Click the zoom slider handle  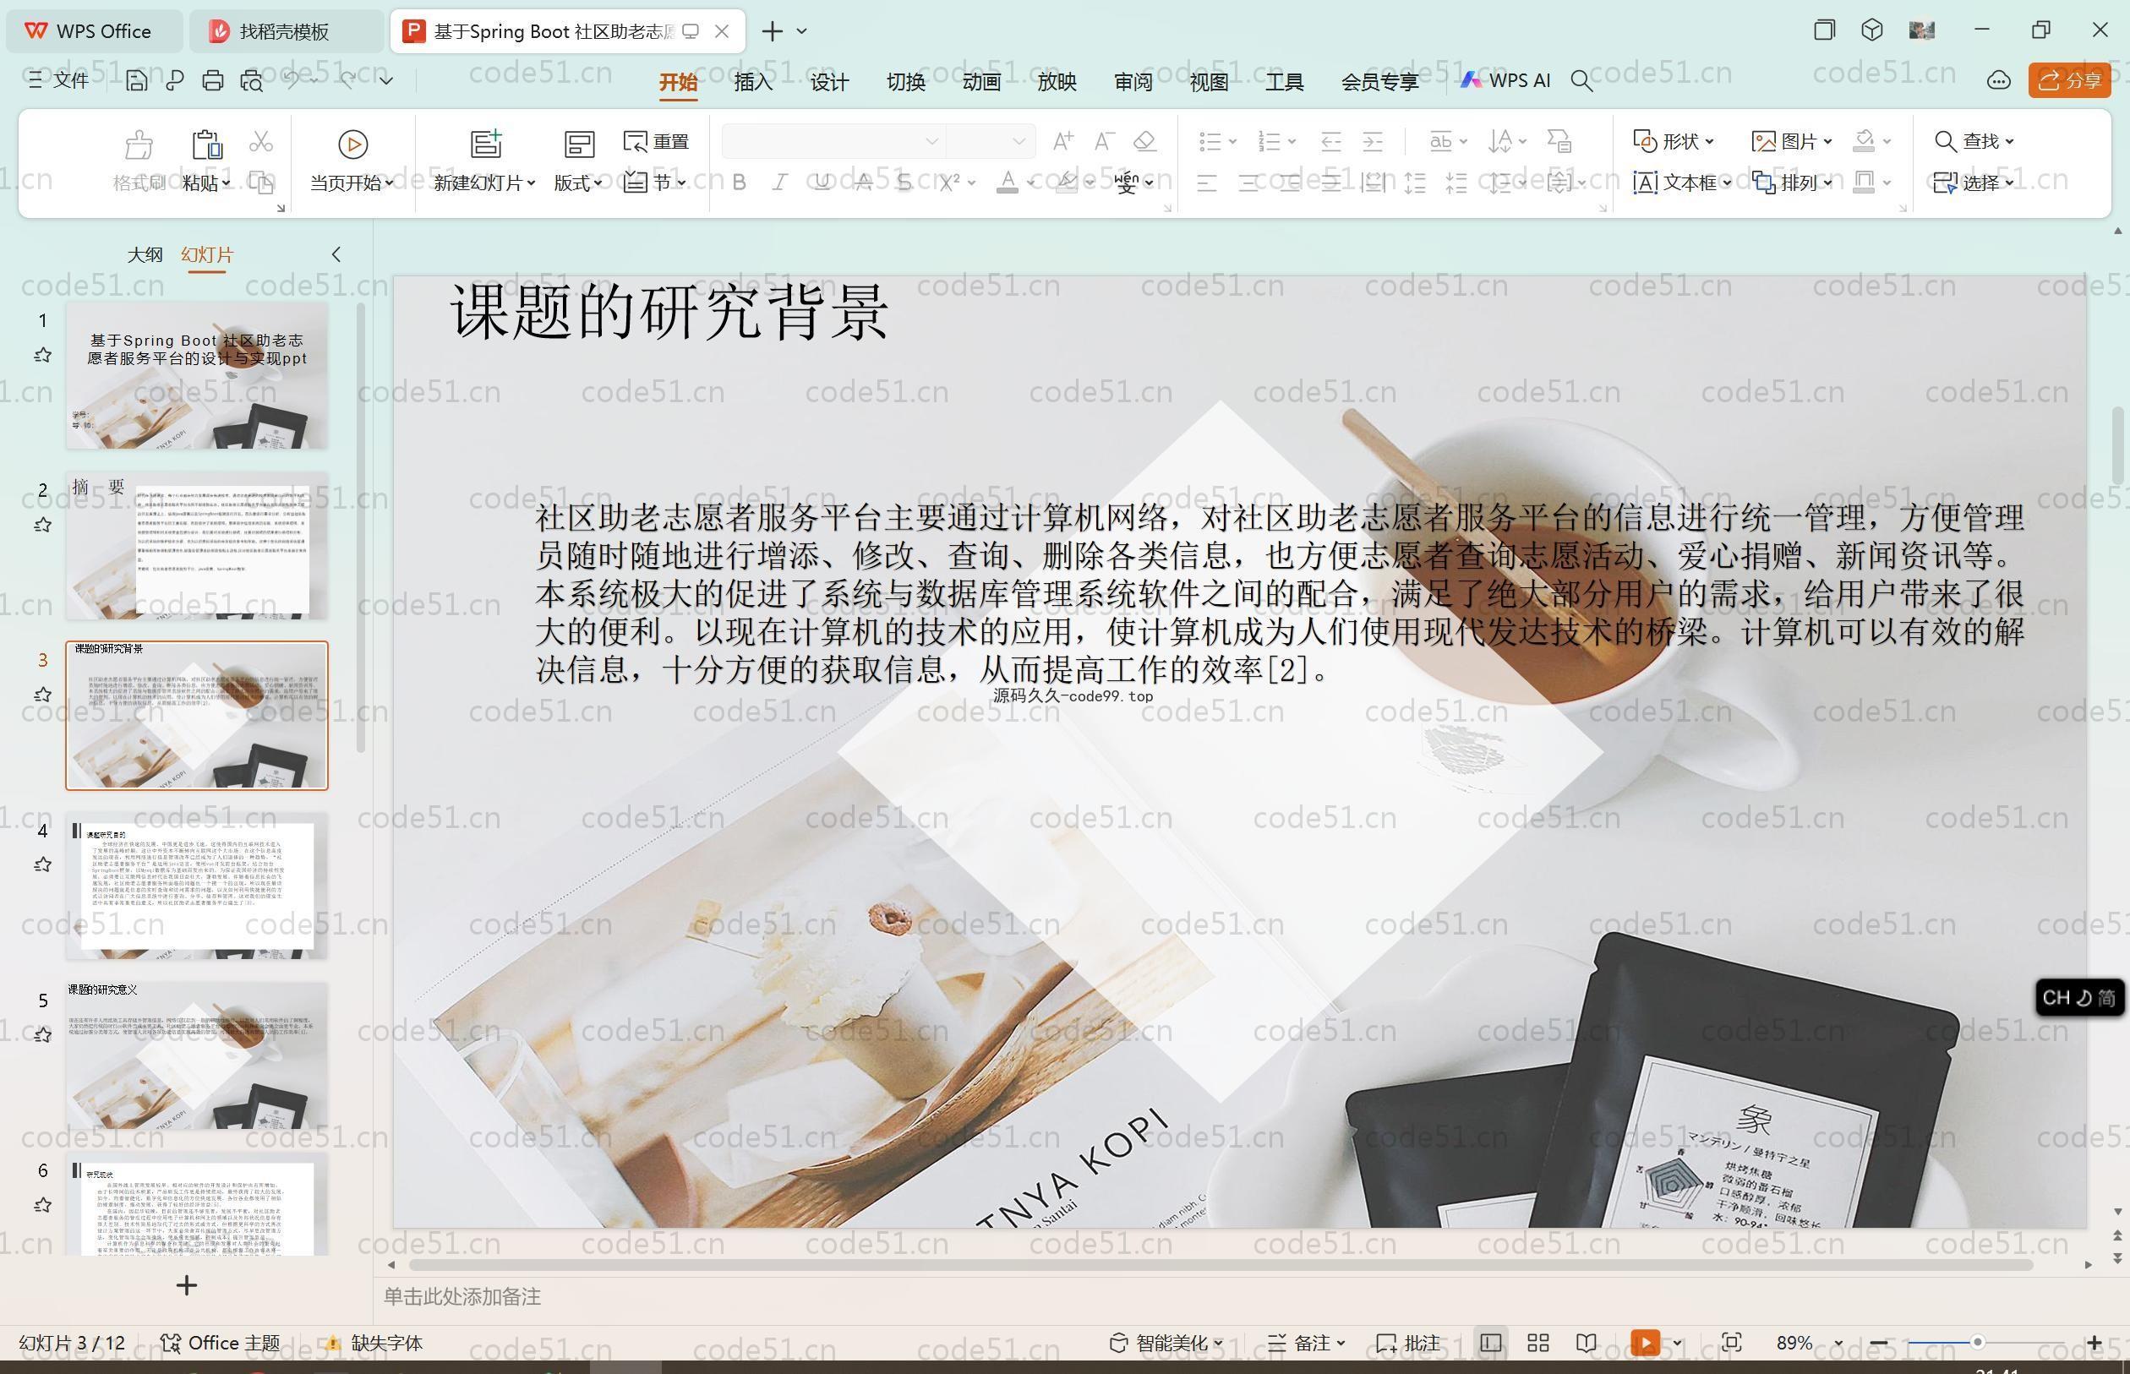[1977, 1343]
